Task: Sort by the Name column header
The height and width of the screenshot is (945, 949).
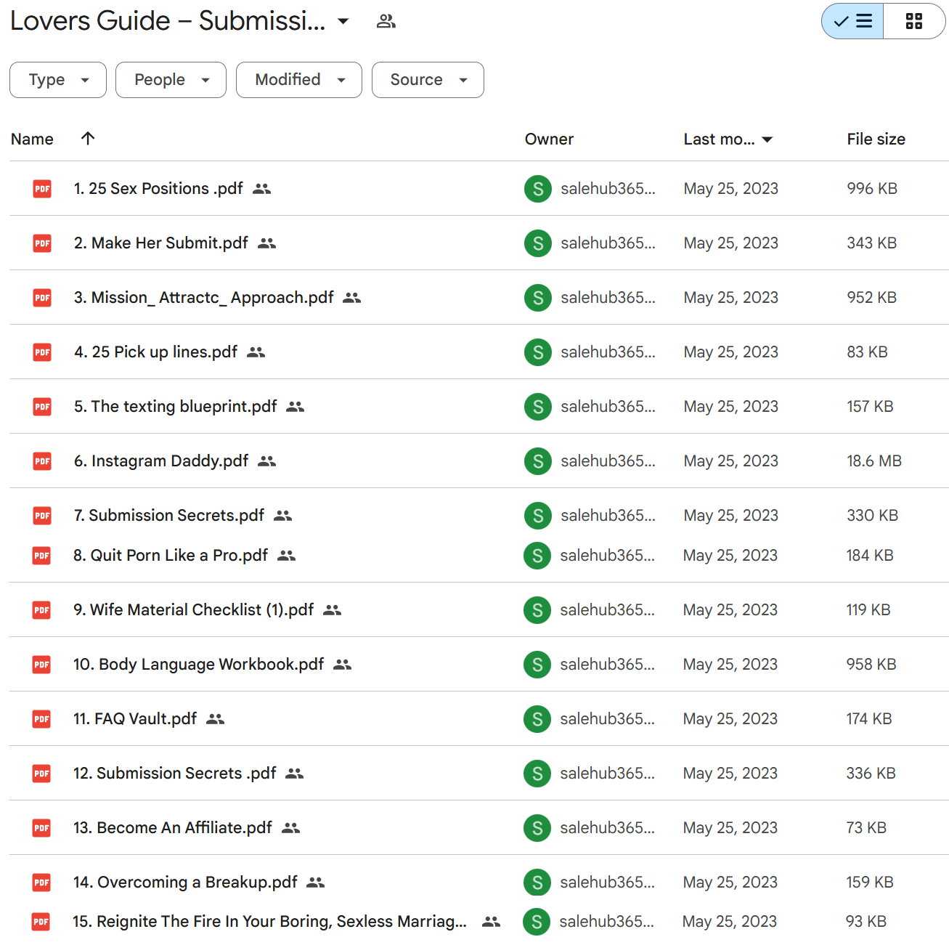Action: [32, 139]
